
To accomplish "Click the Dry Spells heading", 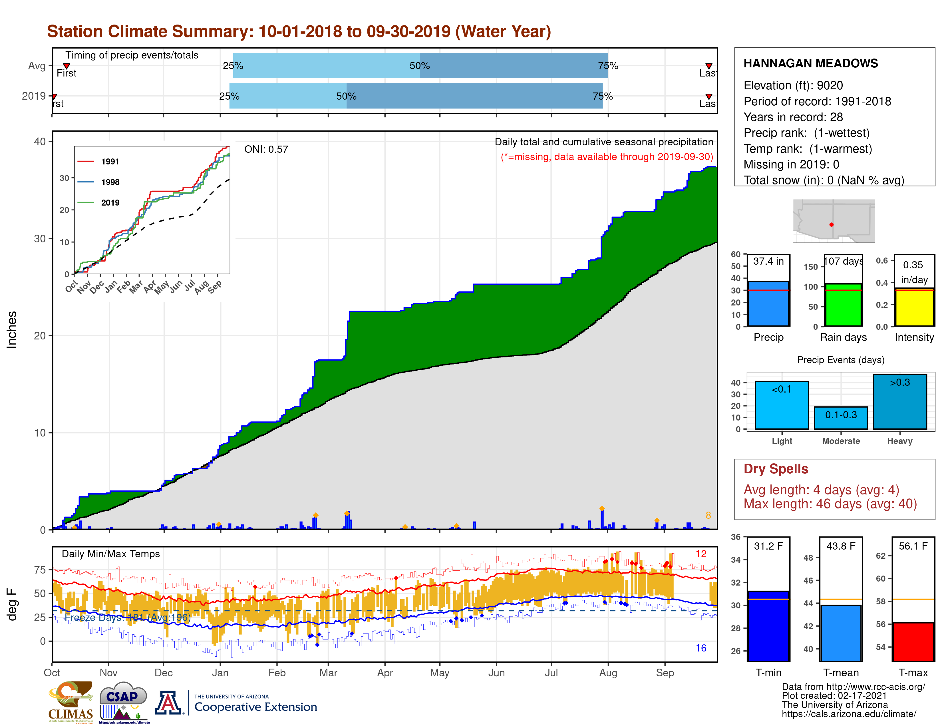I will (776, 469).
